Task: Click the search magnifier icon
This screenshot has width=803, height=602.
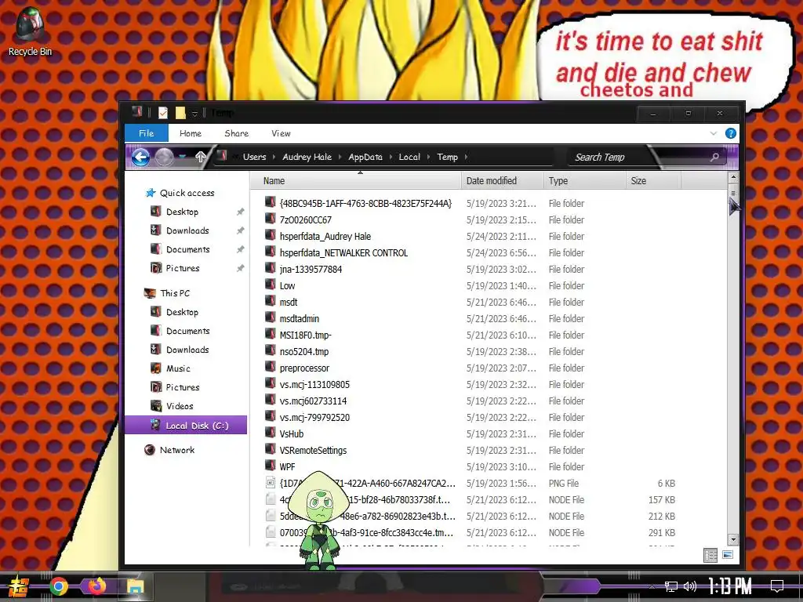Action: [x=714, y=157]
